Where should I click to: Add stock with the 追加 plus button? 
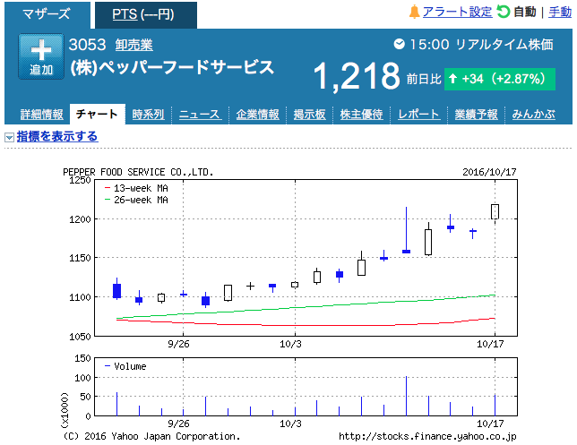click(x=41, y=56)
